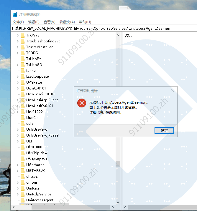
Task: Close the 打开项时出错 dialog
Action: coord(173,91)
